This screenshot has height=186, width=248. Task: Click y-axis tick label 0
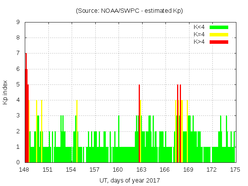18,162
